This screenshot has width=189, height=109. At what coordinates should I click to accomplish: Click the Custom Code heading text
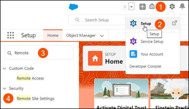21,68
